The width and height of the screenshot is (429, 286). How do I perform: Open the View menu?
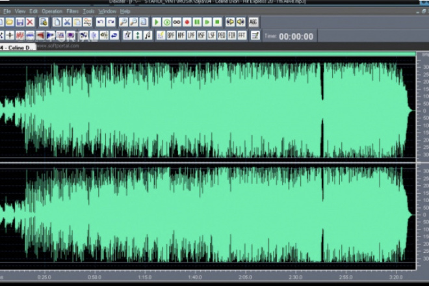point(20,11)
